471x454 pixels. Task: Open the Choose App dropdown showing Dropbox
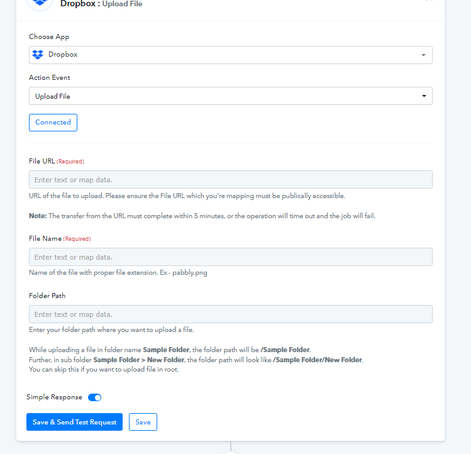[230, 55]
